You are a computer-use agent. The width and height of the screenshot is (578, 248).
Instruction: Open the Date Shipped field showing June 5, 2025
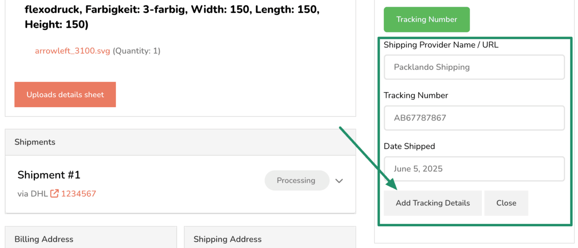tap(474, 169)
